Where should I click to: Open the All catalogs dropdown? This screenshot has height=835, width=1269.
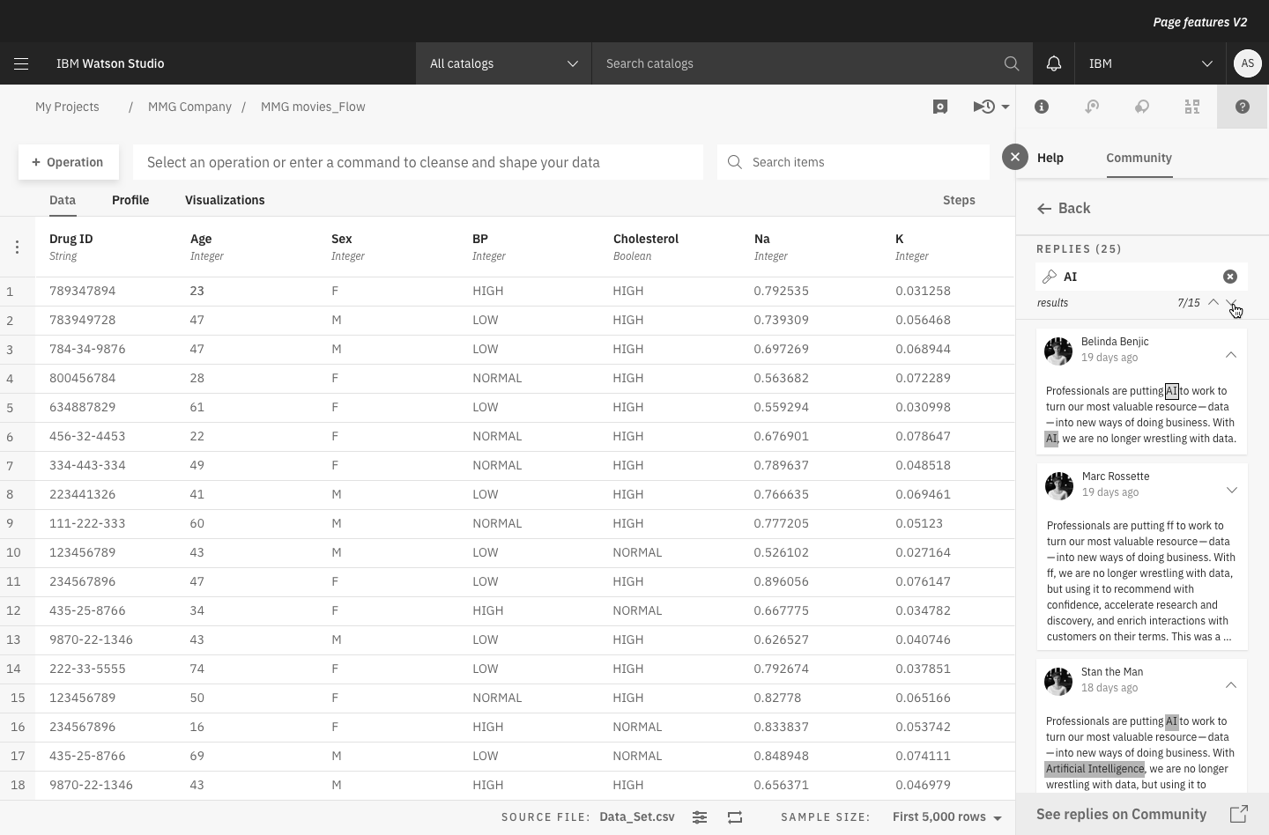503,63
